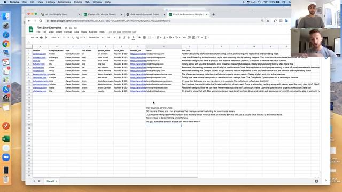342x192 pixels.
Task: Open the File menu in Sheets
Action: (38, 32)
